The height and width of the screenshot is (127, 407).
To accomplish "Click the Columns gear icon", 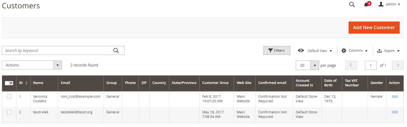I will coord(344,51).
